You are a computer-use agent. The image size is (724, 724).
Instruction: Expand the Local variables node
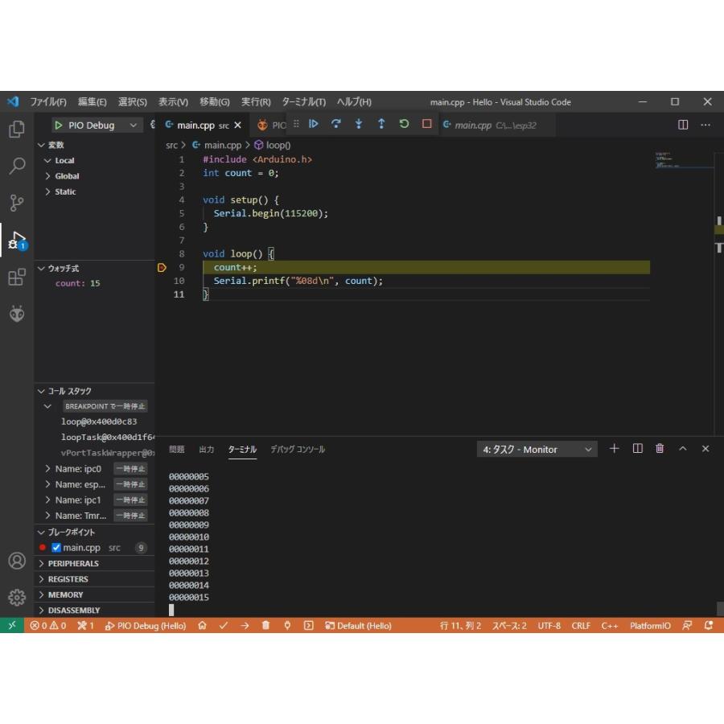coord(64,161)
